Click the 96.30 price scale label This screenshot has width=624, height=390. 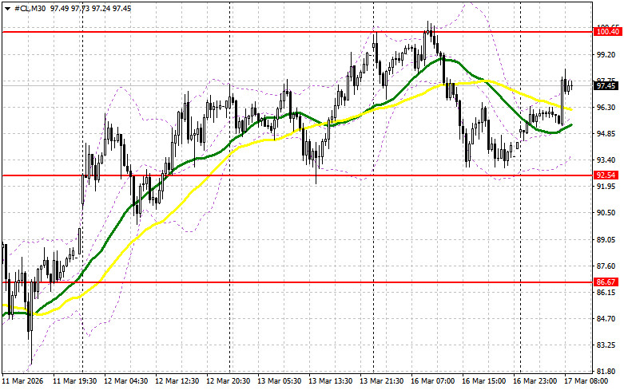pyautogui.click(x=606, y=108)
